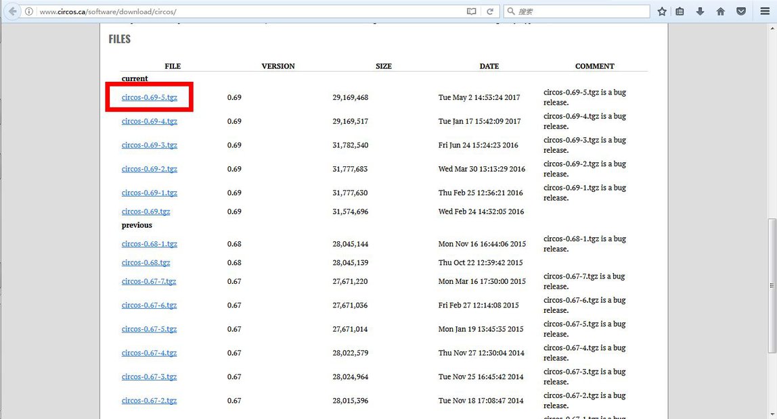
Task: Download circos-0.68.tgz
Action: (146, 263)
